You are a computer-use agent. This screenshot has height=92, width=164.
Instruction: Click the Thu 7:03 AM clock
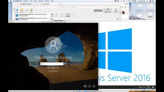141,1
